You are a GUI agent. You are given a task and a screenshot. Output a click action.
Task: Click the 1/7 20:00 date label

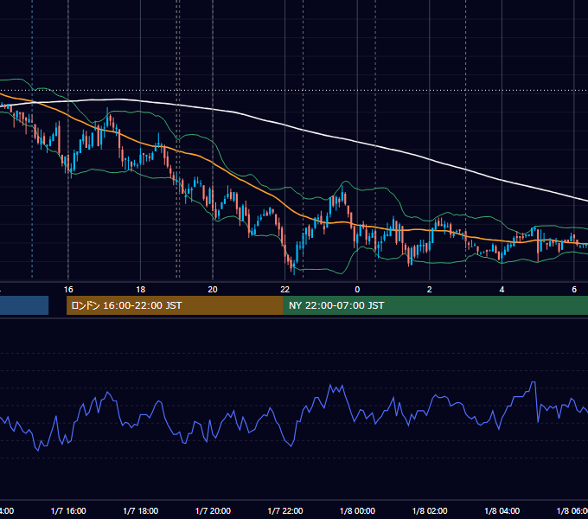213,511
